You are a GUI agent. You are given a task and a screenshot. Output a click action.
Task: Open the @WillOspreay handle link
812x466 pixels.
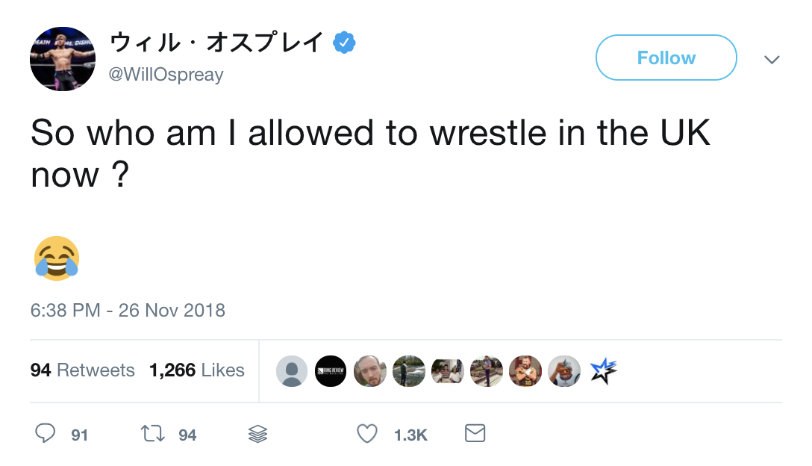click(166, 75)
